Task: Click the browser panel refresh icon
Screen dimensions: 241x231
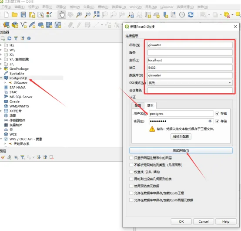Action: click(x=10, y=38)
